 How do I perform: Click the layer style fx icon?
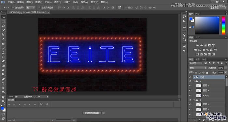pos(200,120)
